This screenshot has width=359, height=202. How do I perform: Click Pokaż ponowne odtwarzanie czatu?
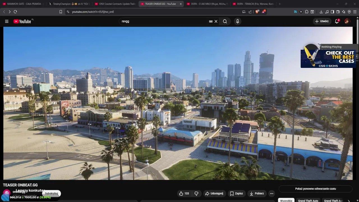[x=316, y=189]
